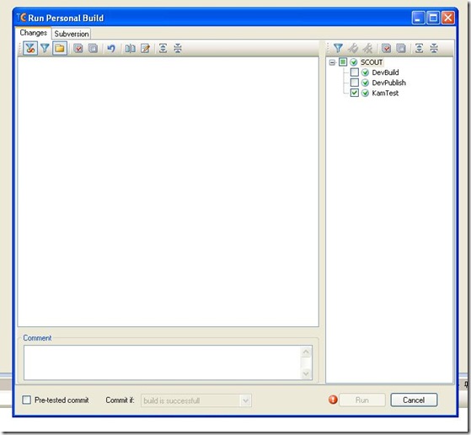
Task: Click the first greyed wrench icon in configurations toolbar
Action: [353, 48]
